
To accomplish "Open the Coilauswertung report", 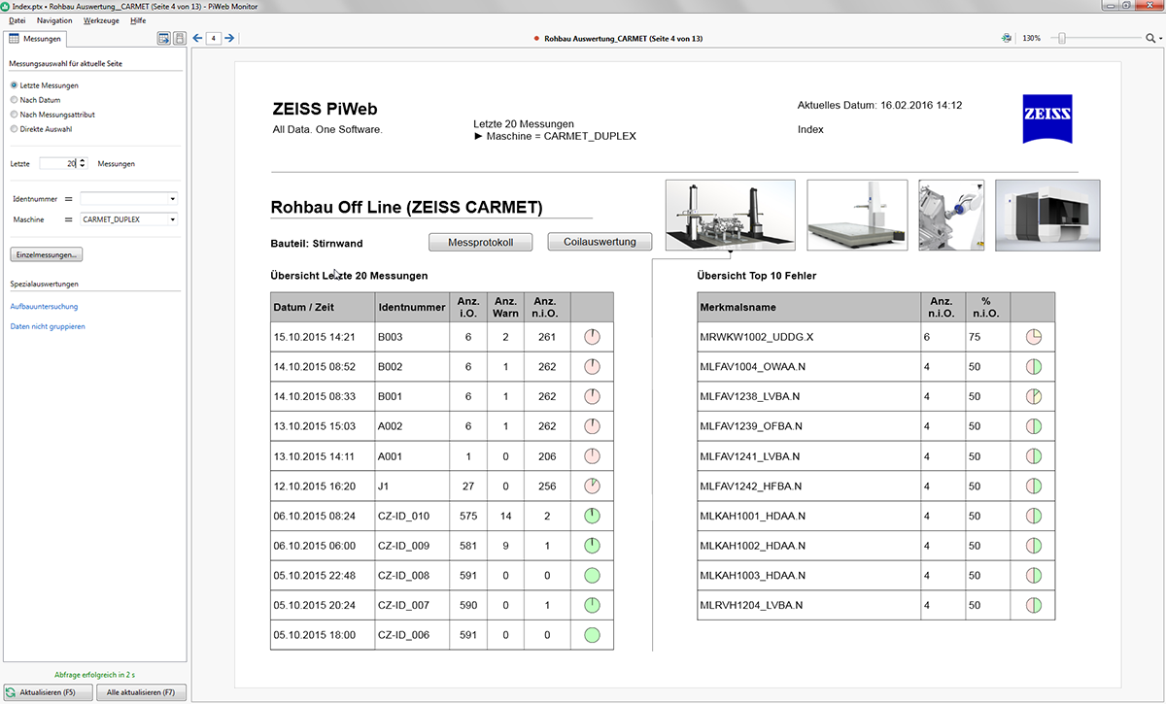I will [x=600, y=242].
